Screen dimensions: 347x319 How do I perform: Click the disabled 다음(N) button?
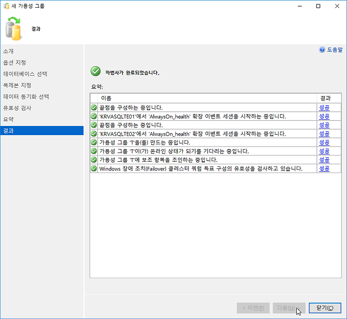pyautogui.click(x=289, y=308)
